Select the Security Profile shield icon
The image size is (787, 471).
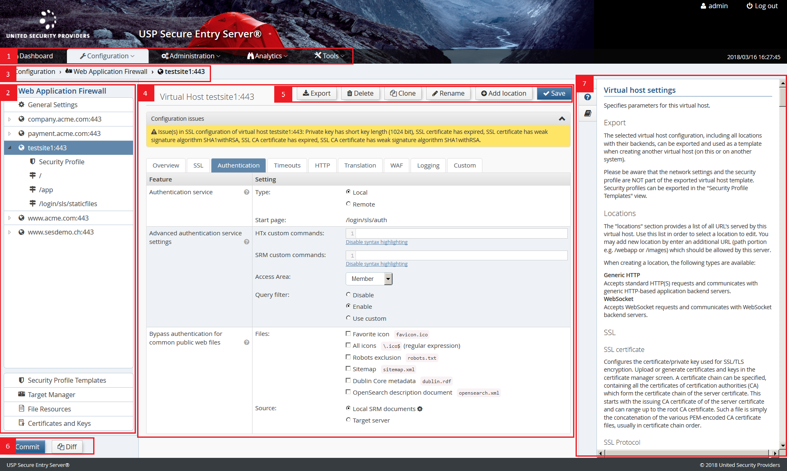[33, 161]
